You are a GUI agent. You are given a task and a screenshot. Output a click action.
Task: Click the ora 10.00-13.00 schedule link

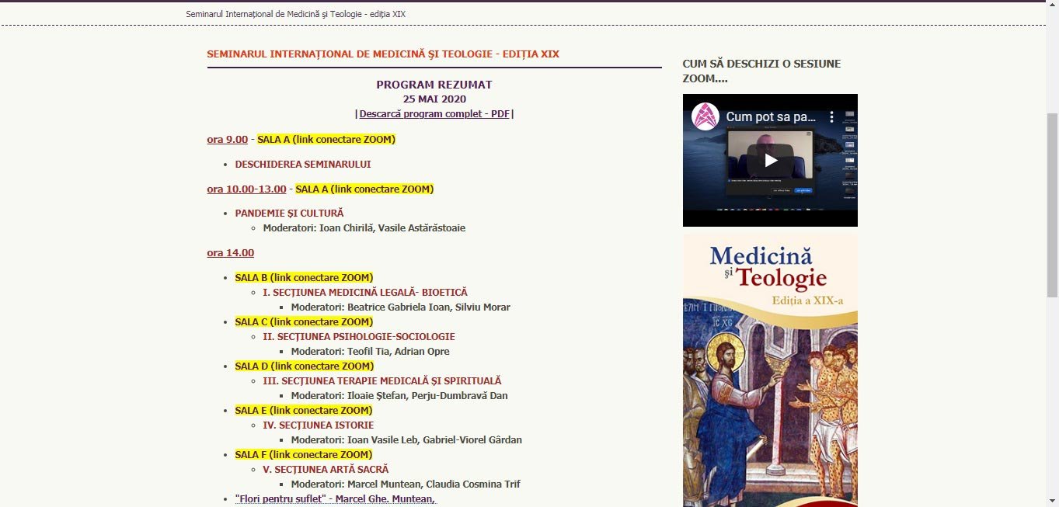click(x=246, y=189)
